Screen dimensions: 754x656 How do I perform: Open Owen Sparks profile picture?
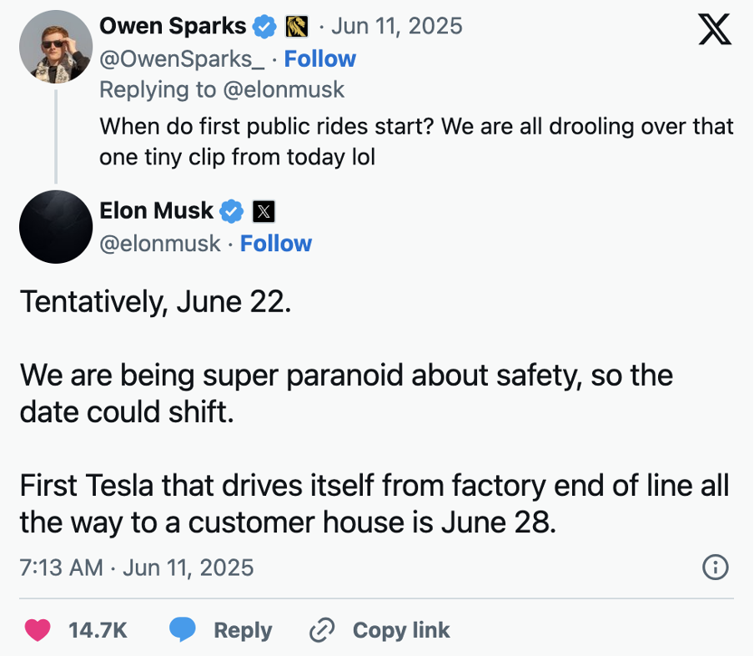[56, 47]
